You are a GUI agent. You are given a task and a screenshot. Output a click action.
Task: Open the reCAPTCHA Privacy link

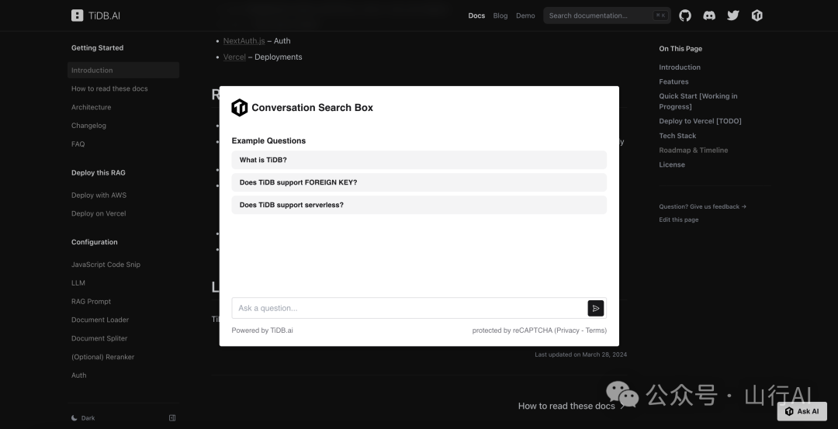[567, 330]
